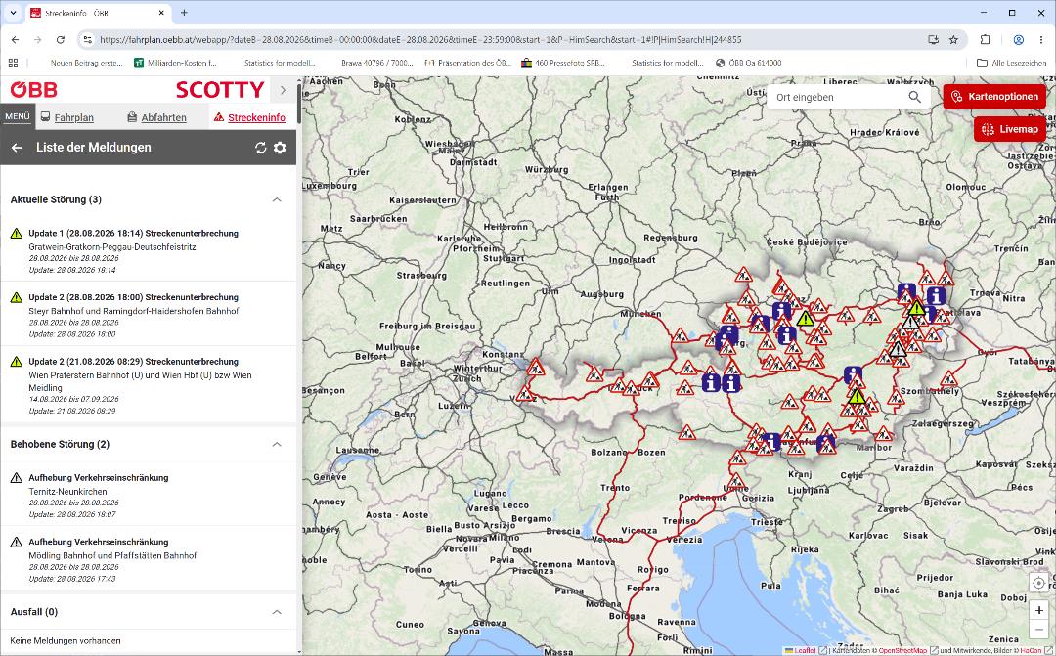Click warning icon of Wien Praterstern entry

[17, 362]
